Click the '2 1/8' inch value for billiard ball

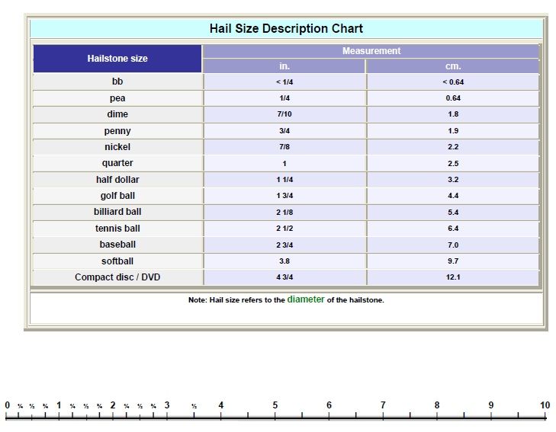(284, 212)
